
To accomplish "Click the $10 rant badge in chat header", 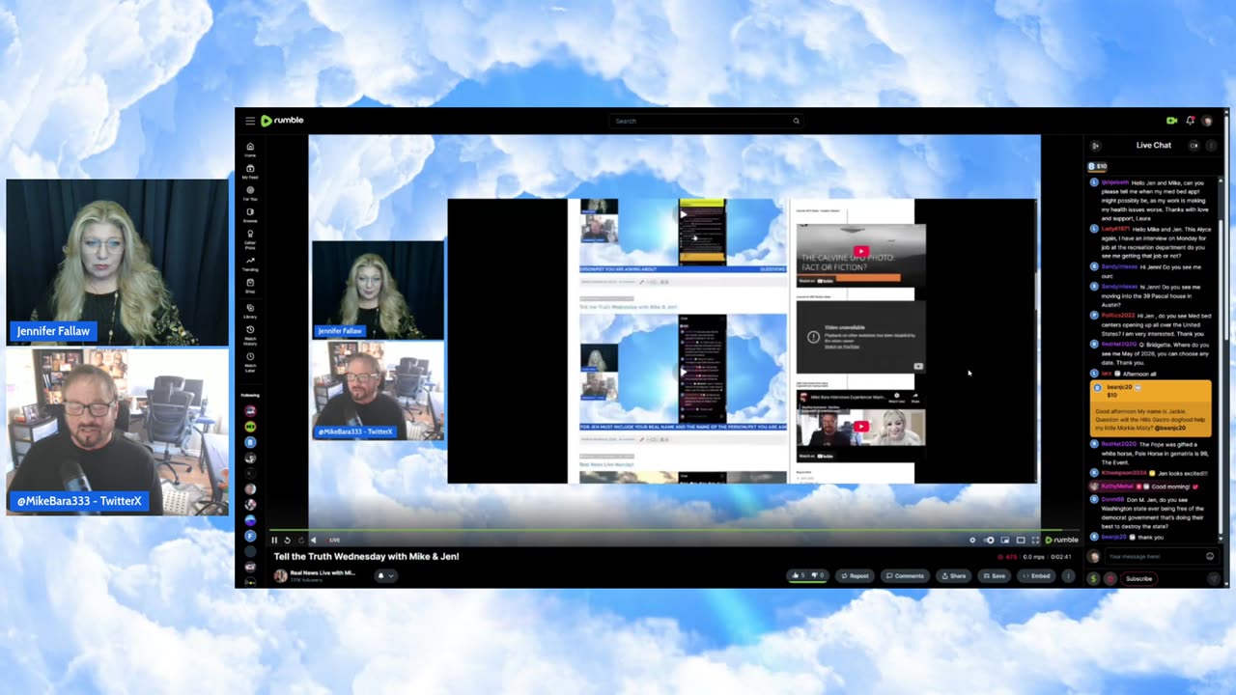I will coord(1098,166).
